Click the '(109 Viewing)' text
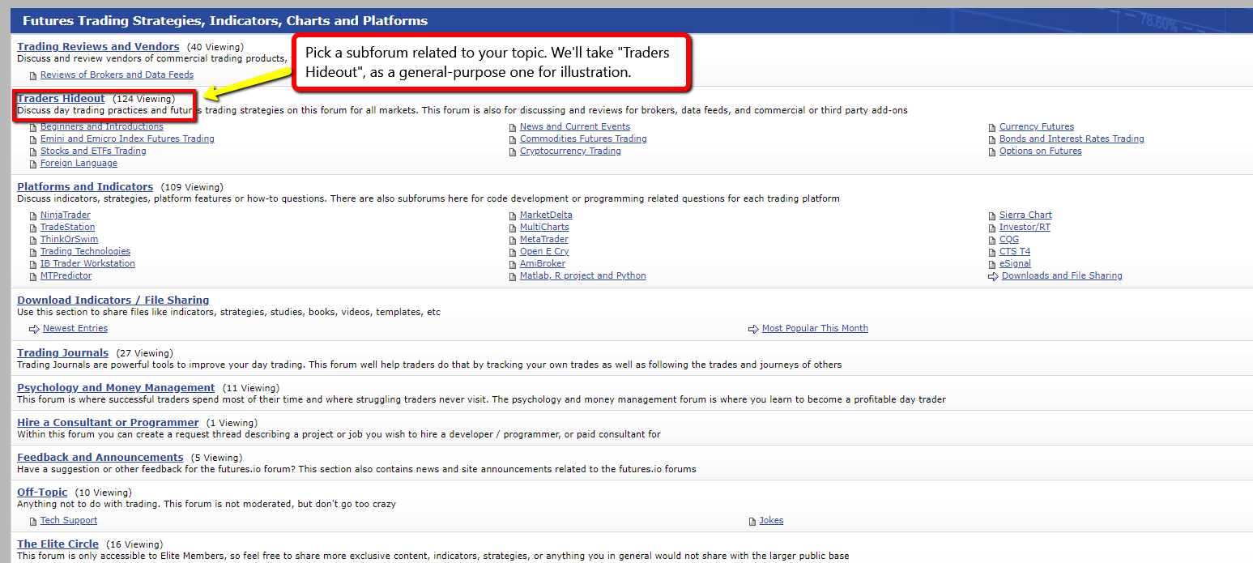 (192, 187)
